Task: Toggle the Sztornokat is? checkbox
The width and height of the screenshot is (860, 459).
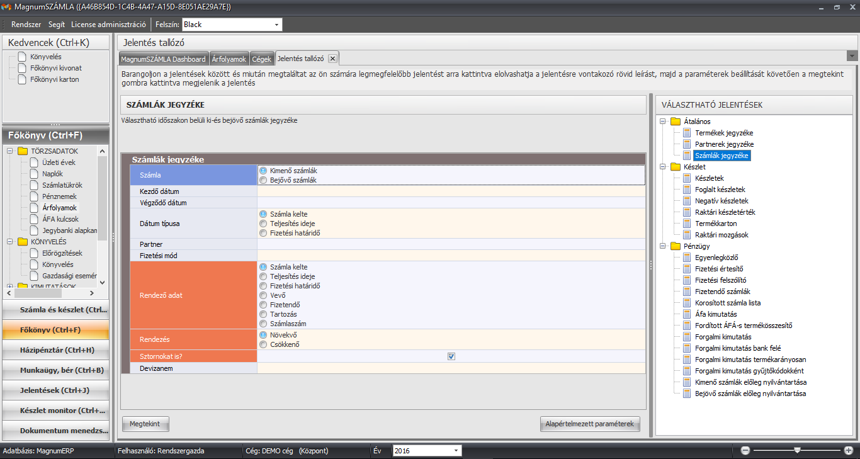Action: click(451, 356)
